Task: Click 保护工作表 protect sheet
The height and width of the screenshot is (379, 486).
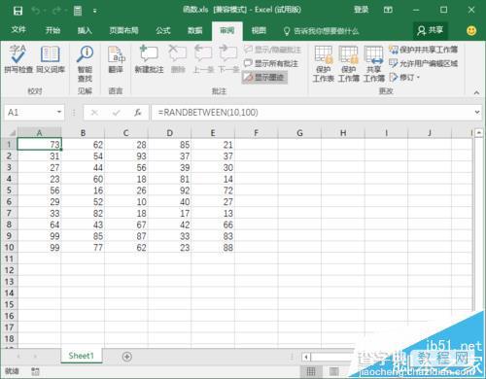Action: pyautogui.click(x=323, y=64)
